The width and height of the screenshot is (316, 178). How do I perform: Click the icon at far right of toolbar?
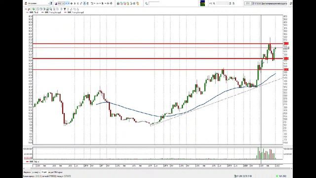point(291,3)
